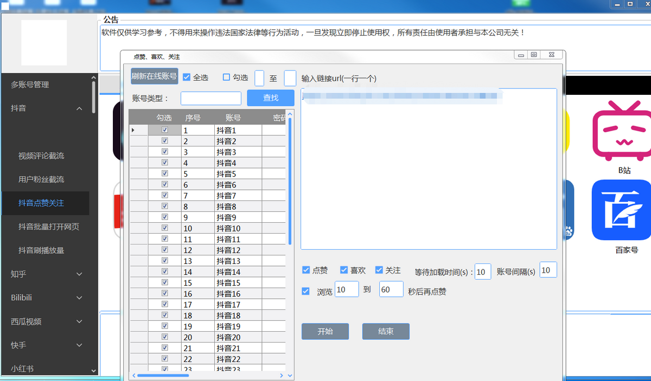Toggle the 关注 checkbox
Viewport: 651px width, 381px height.
pos(379,270)
